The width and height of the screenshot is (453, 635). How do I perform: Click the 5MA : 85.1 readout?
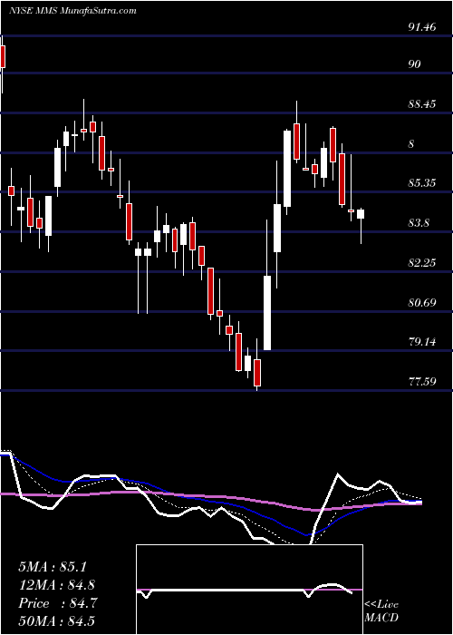pyautogui.click(x=53, y=567)
